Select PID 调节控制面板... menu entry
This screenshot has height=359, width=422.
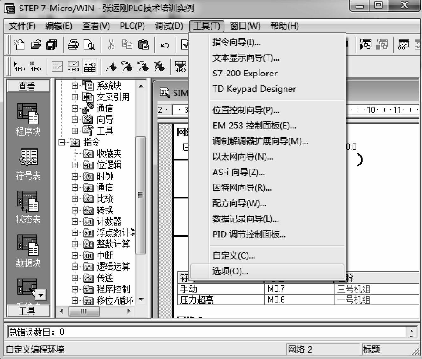pos(267,234)
